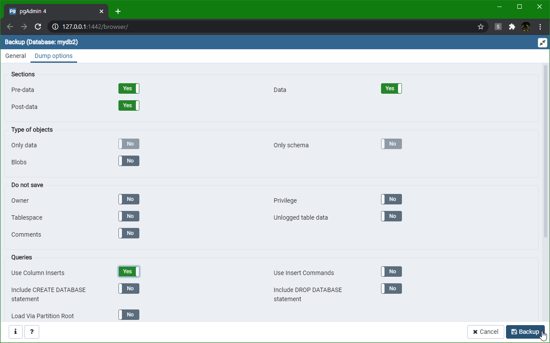The image size is (550, 343).
Task: Click the dialog vertical scrollbar
Action: [x=546, y=151]
